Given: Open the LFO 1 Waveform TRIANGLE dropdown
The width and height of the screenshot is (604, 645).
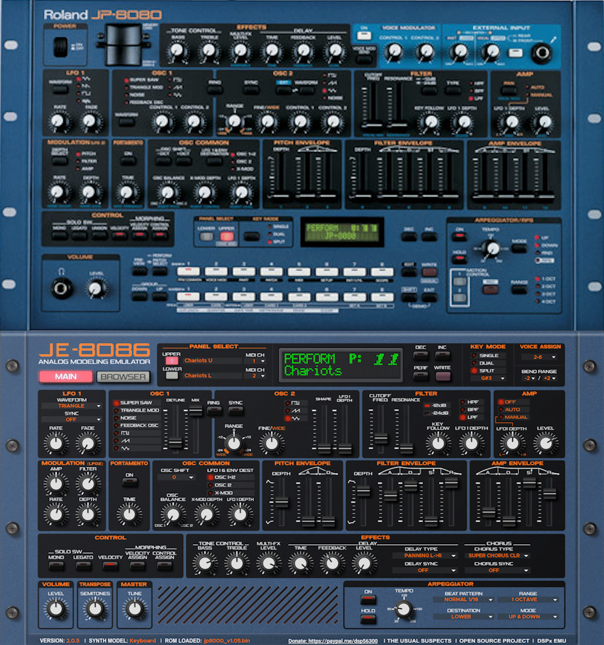Looking at the screenshot, I should (x=72, y=406).
